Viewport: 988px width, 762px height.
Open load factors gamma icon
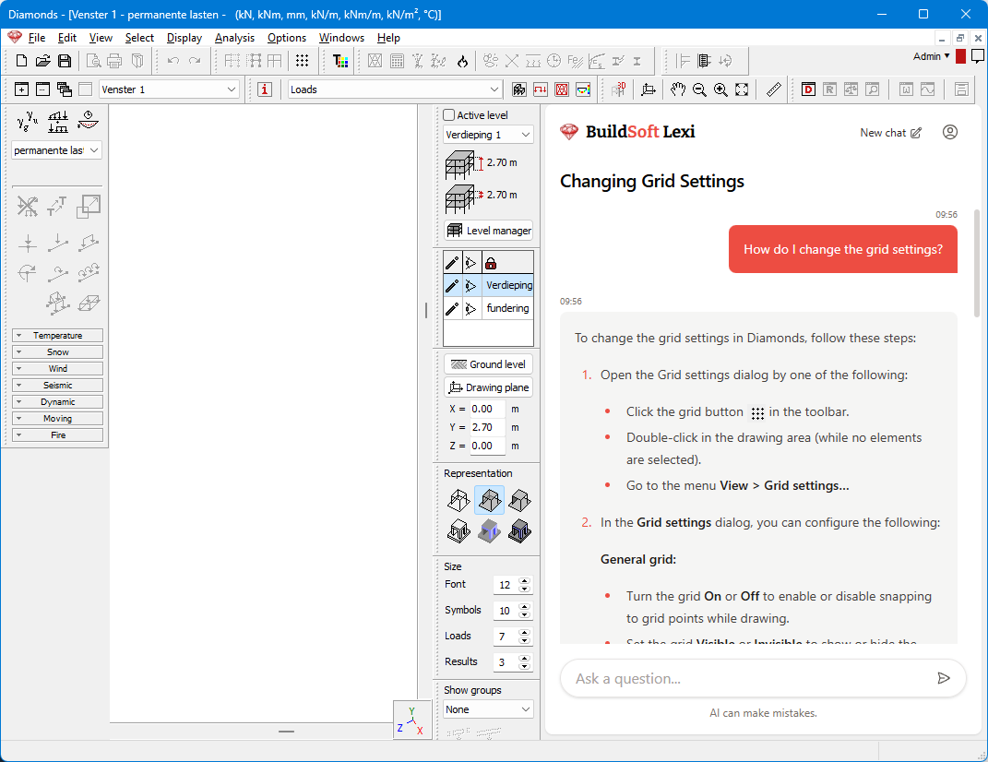28,121
